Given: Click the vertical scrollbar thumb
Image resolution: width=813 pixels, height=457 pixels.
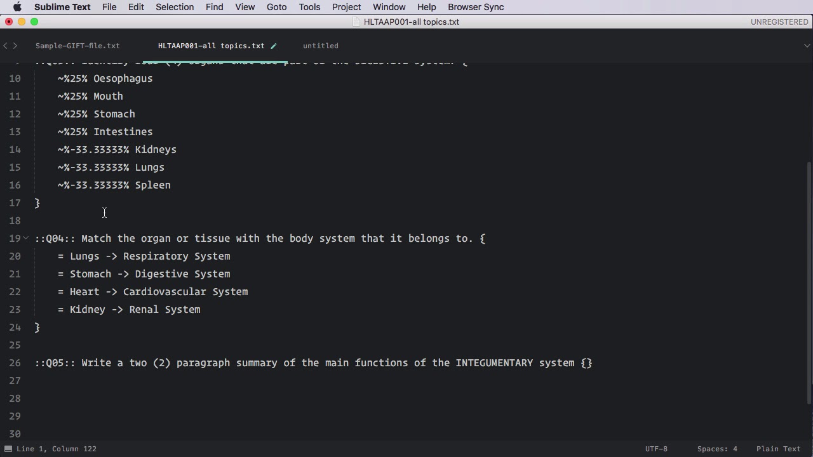Looking at the screenshot, I should pyautogui.click(x=809, y=282).
